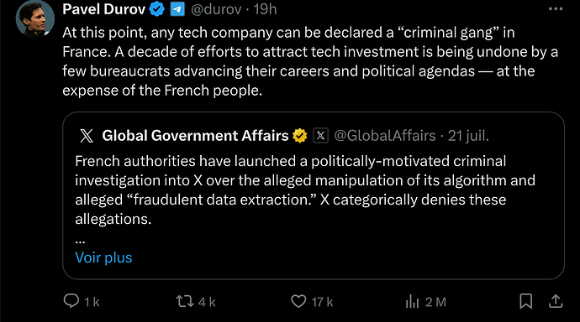Open the Pavel Durov display name link
This screenshot has height=322, width=580.
click(104, 9)
